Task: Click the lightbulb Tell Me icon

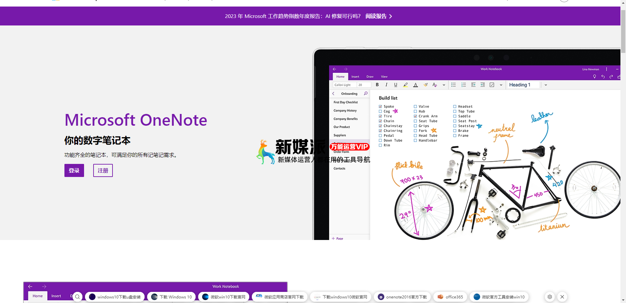Action: (x=595, y=76)
